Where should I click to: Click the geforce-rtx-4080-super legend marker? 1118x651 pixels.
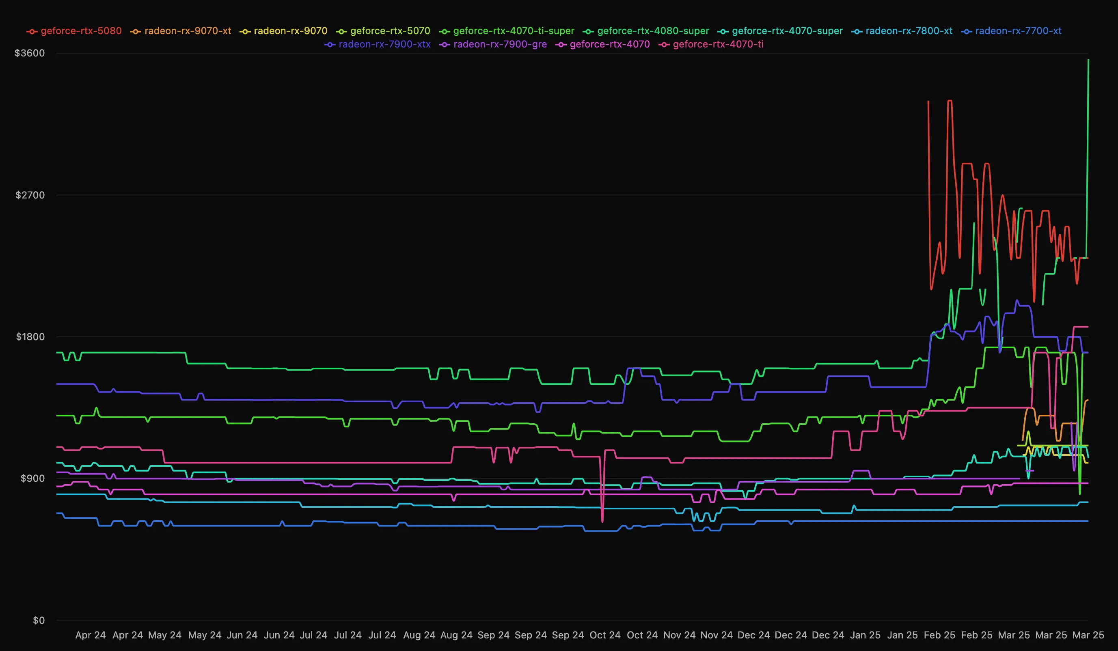click(589, 31)
